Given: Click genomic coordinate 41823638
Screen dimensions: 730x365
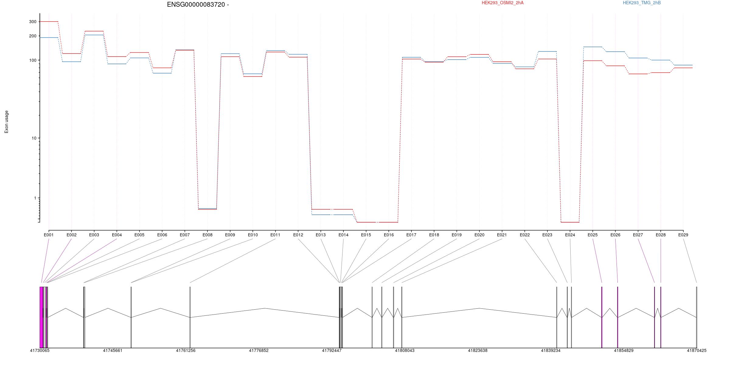Looking at the screenshot, I should (478, 350).
